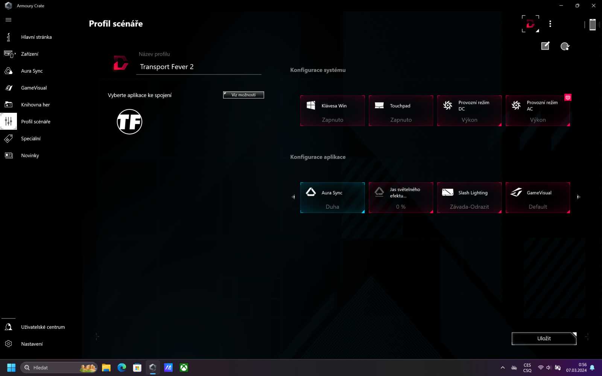Screen dimensions: 602x376
Task: Open Hlavní stránka in sidebar
Action: pos(36,37)
